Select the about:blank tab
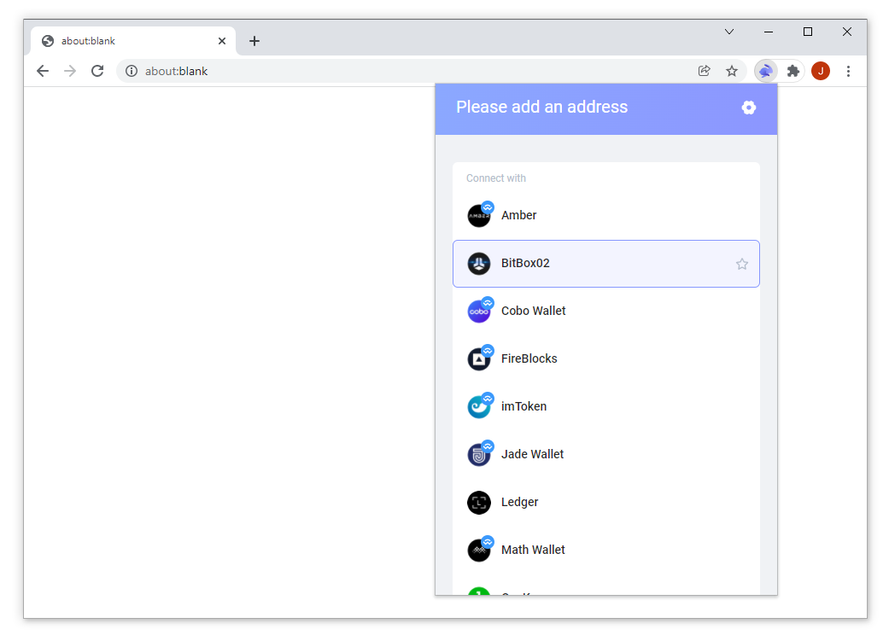The height and width of the screenshot is (641, 889). pos(133,41)
